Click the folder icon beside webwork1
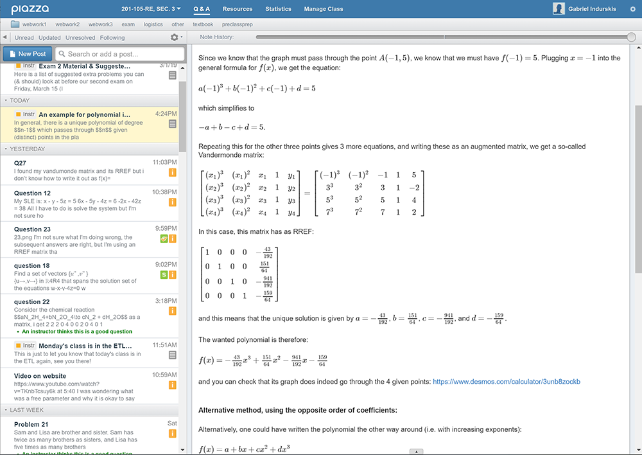This screenshot has width=642, height=455. pos(15,24)
